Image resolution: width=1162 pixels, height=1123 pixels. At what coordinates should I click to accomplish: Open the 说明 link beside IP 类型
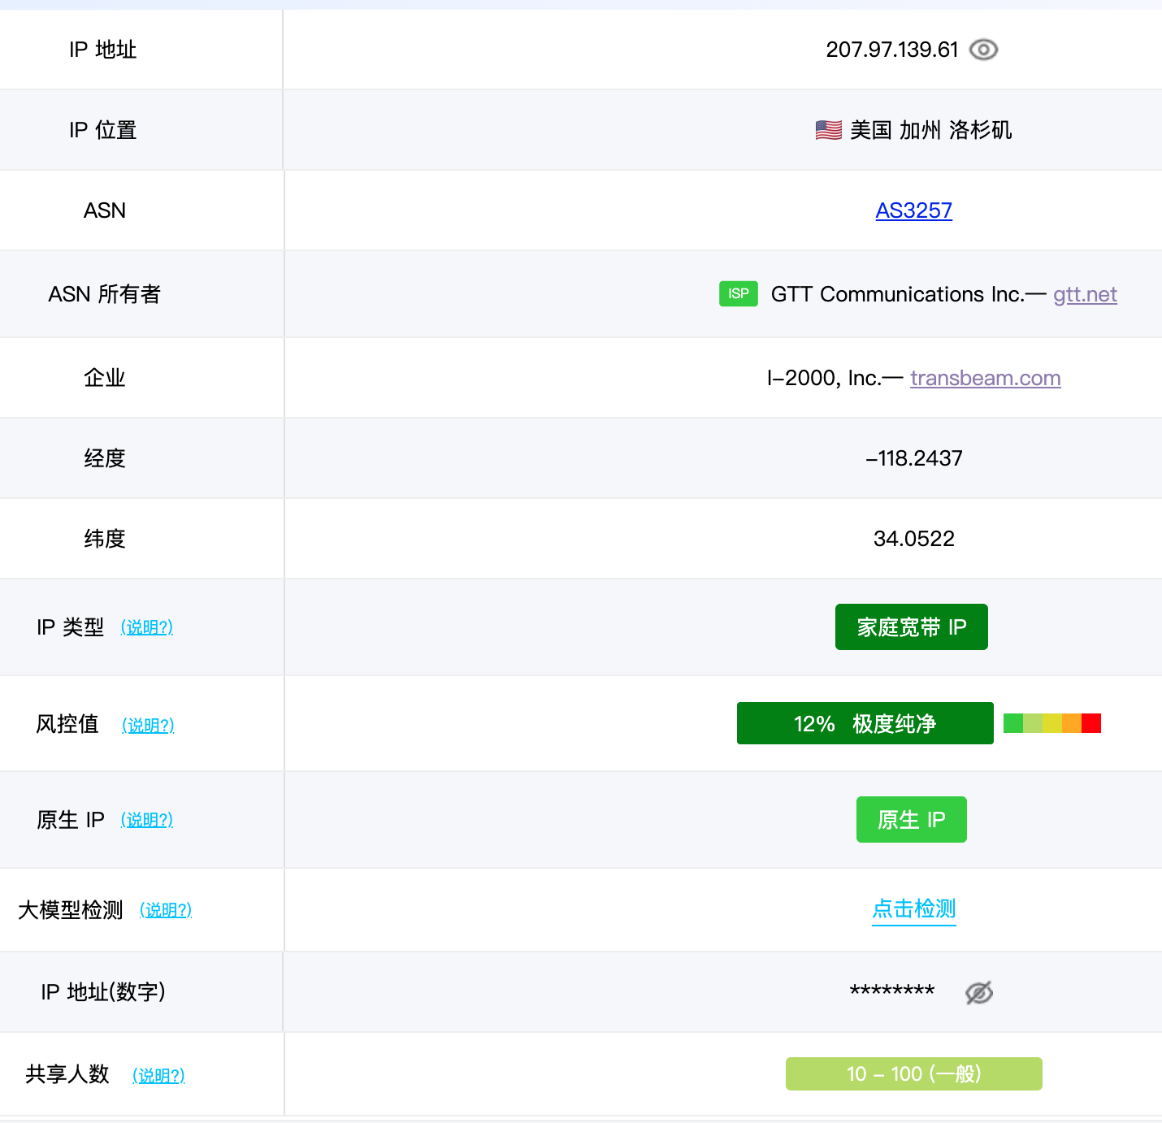[x=147, y=627]
